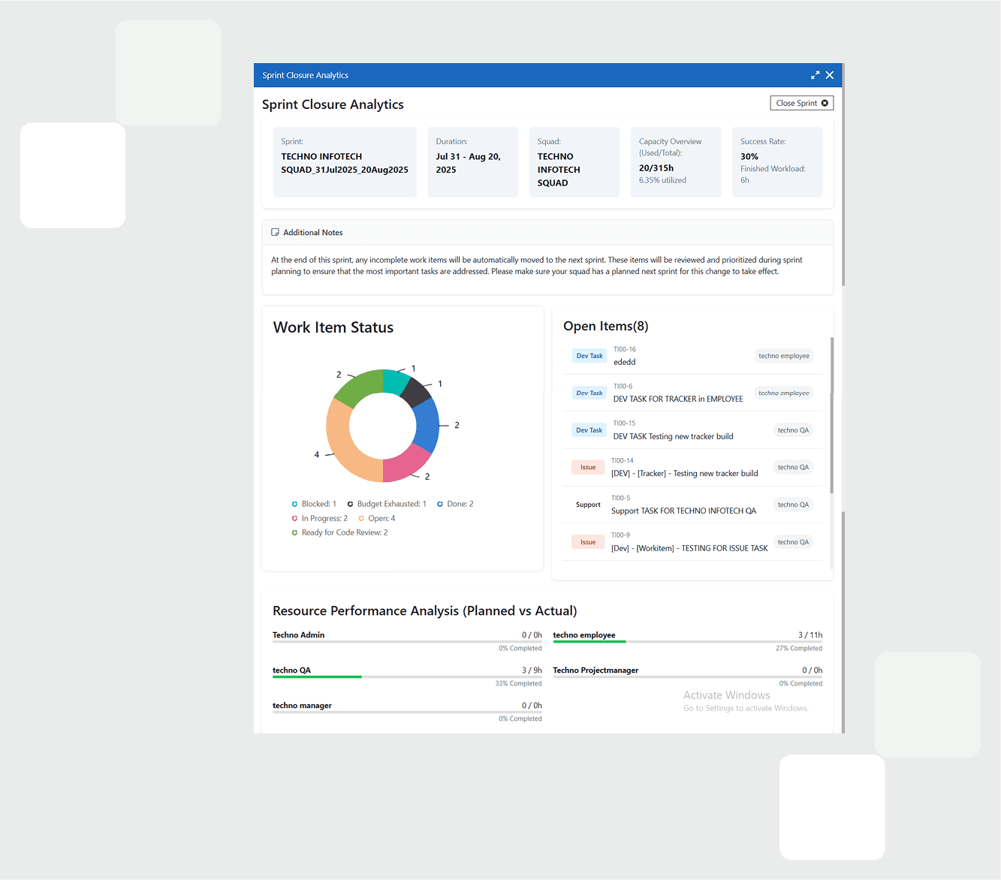Click the Squad value TECHNO INFOTECH SQUAD
This screenshot has width=1001, height=880.
click(559, 170)
